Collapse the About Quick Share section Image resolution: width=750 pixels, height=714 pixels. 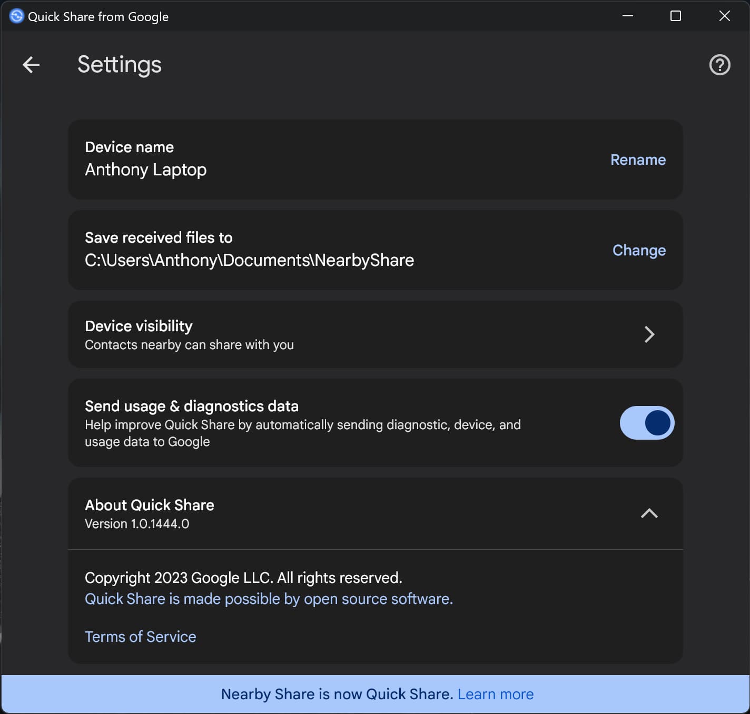(649, 513)
